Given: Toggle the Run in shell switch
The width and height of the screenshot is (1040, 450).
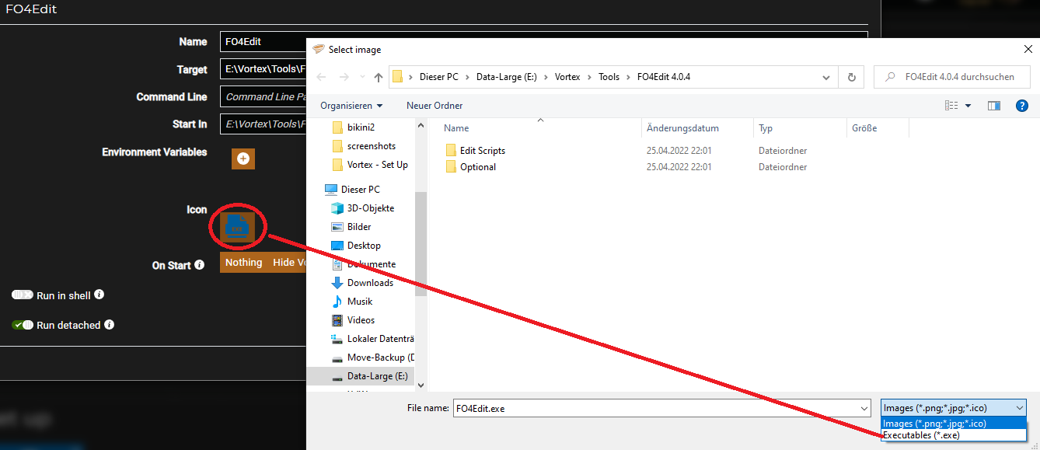Looking at the screenshot, I should click(23, 295).
